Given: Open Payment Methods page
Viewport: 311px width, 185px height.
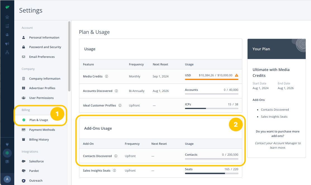Looking at the screenshot, I should (42, 130).
